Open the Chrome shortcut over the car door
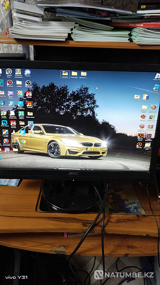The width and height of the screenshot is (160, 285). (23, 142)
